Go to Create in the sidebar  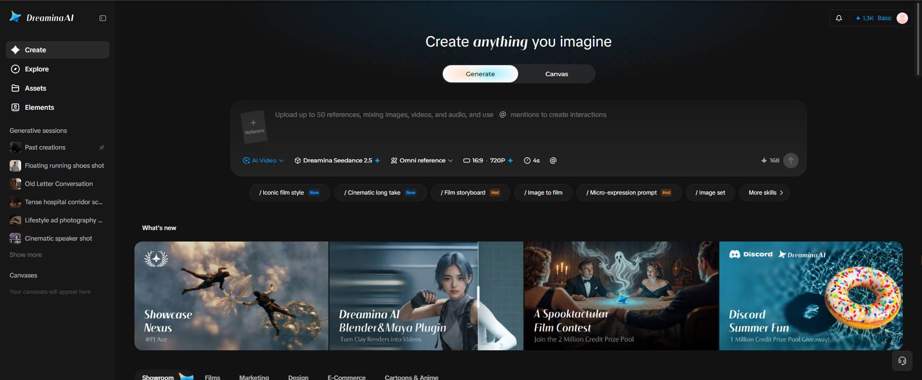coord(58,50)
